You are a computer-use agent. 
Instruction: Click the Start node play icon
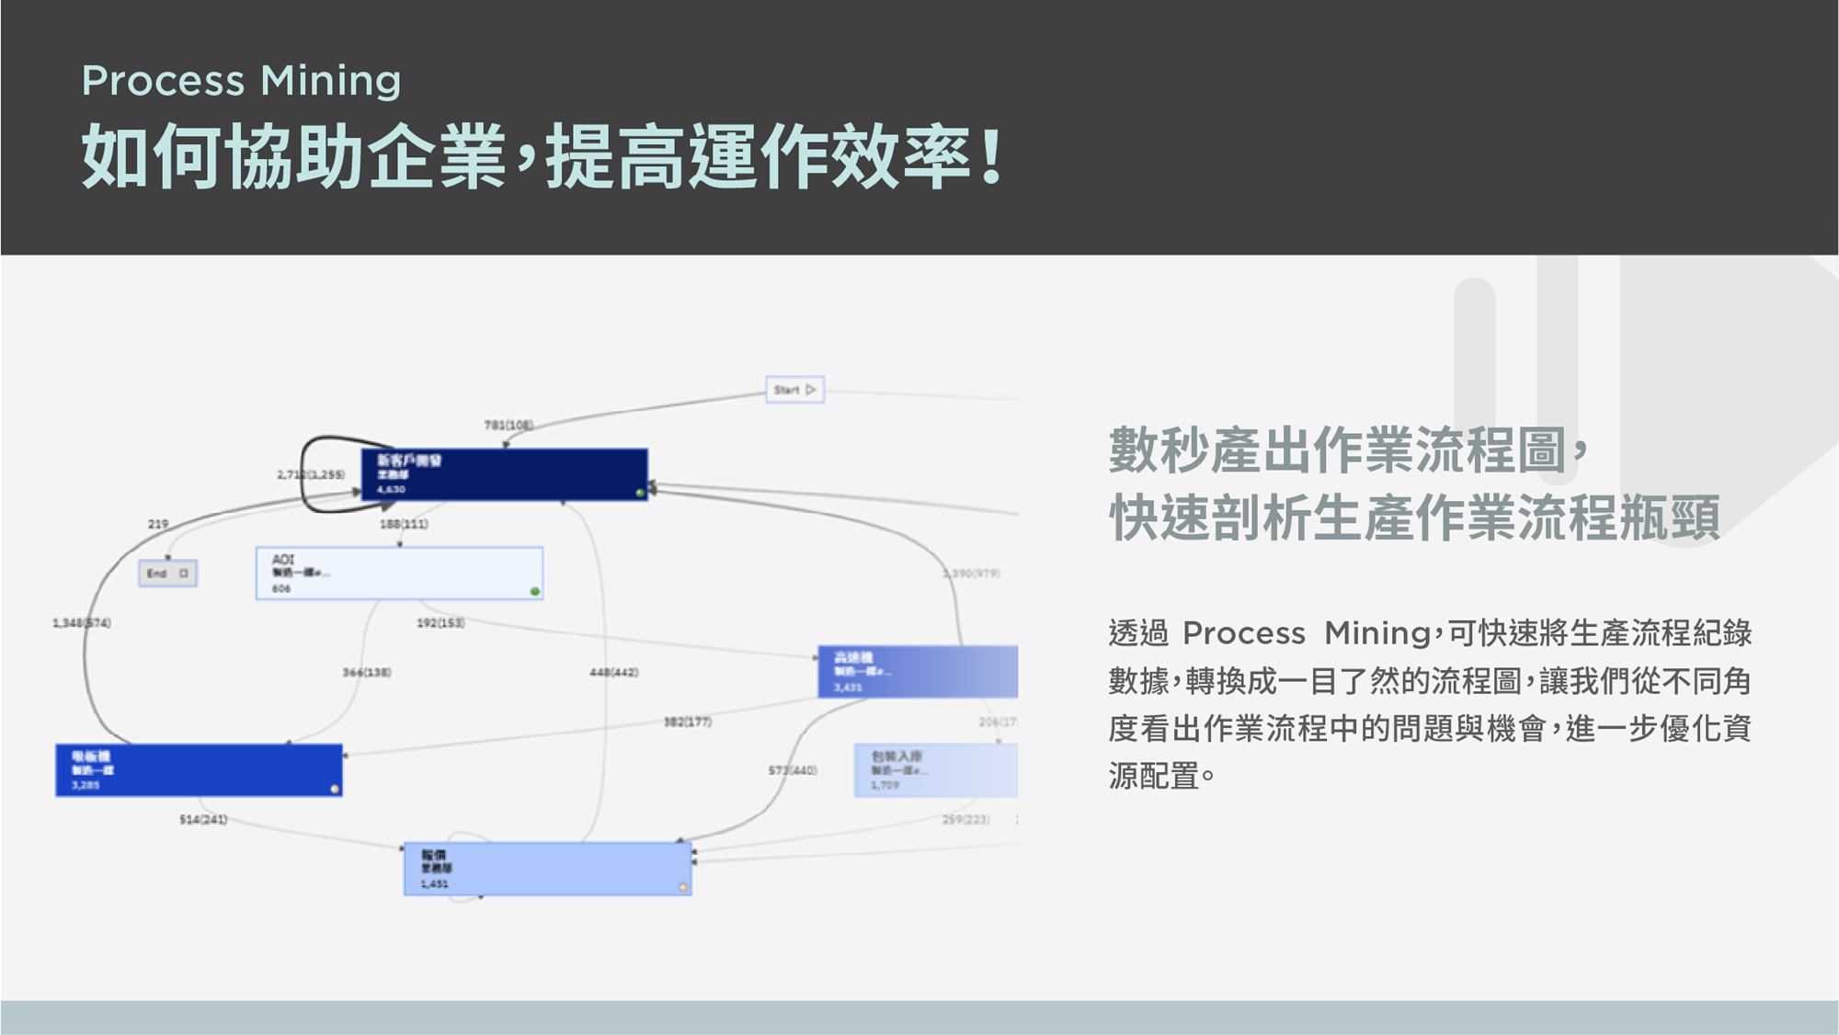tap(810, 390)
